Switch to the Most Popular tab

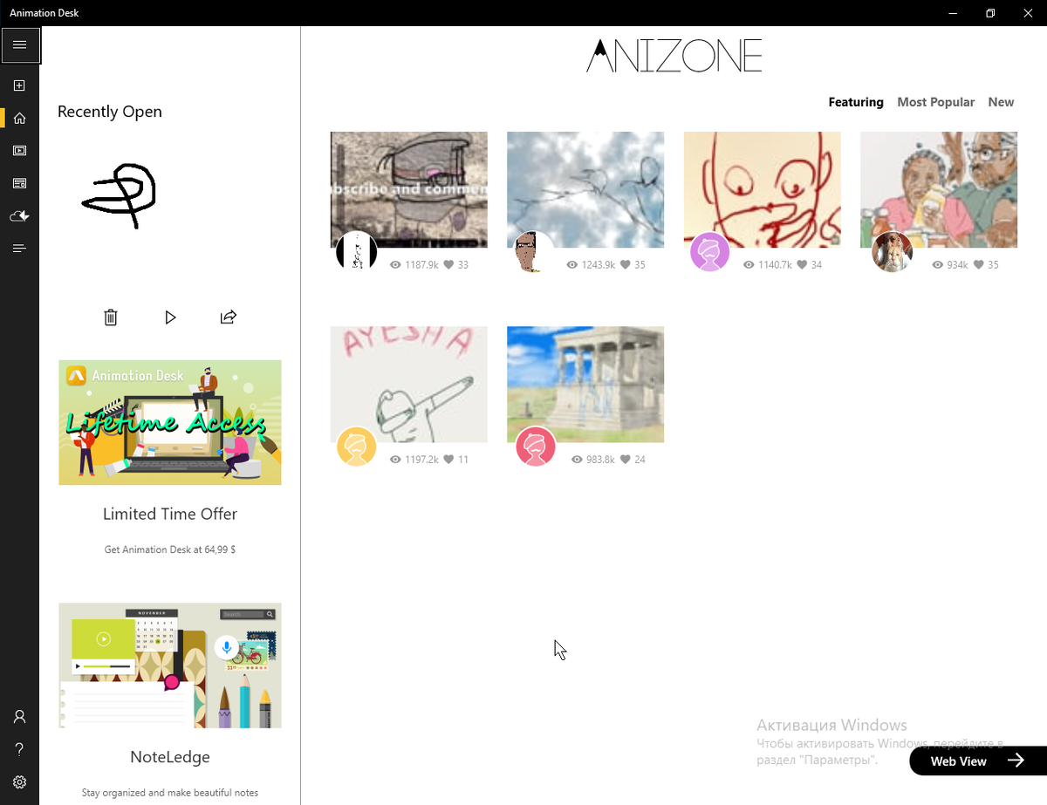pos(935,102)
